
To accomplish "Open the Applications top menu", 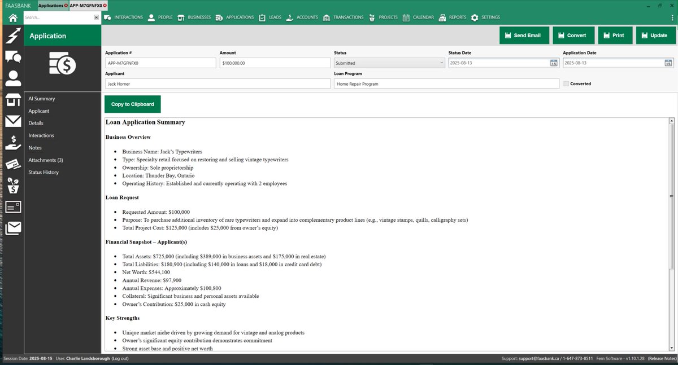I will 235,17.
